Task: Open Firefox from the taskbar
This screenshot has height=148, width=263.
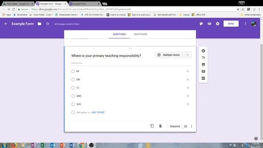Action: [x=14, y=145]
